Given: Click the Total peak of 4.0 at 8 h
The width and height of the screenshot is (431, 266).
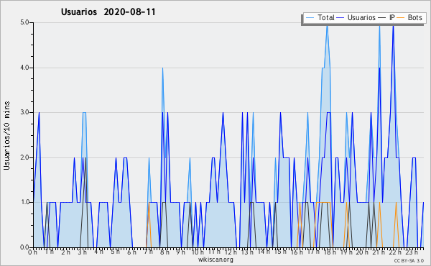Looking at the screenshot, I should (162, 68).
